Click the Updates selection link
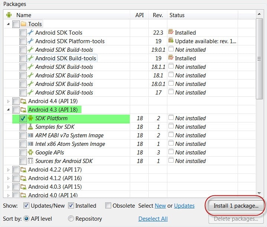Image resolution: width=267 pixels, height=227 pixels. pos(184,206)
